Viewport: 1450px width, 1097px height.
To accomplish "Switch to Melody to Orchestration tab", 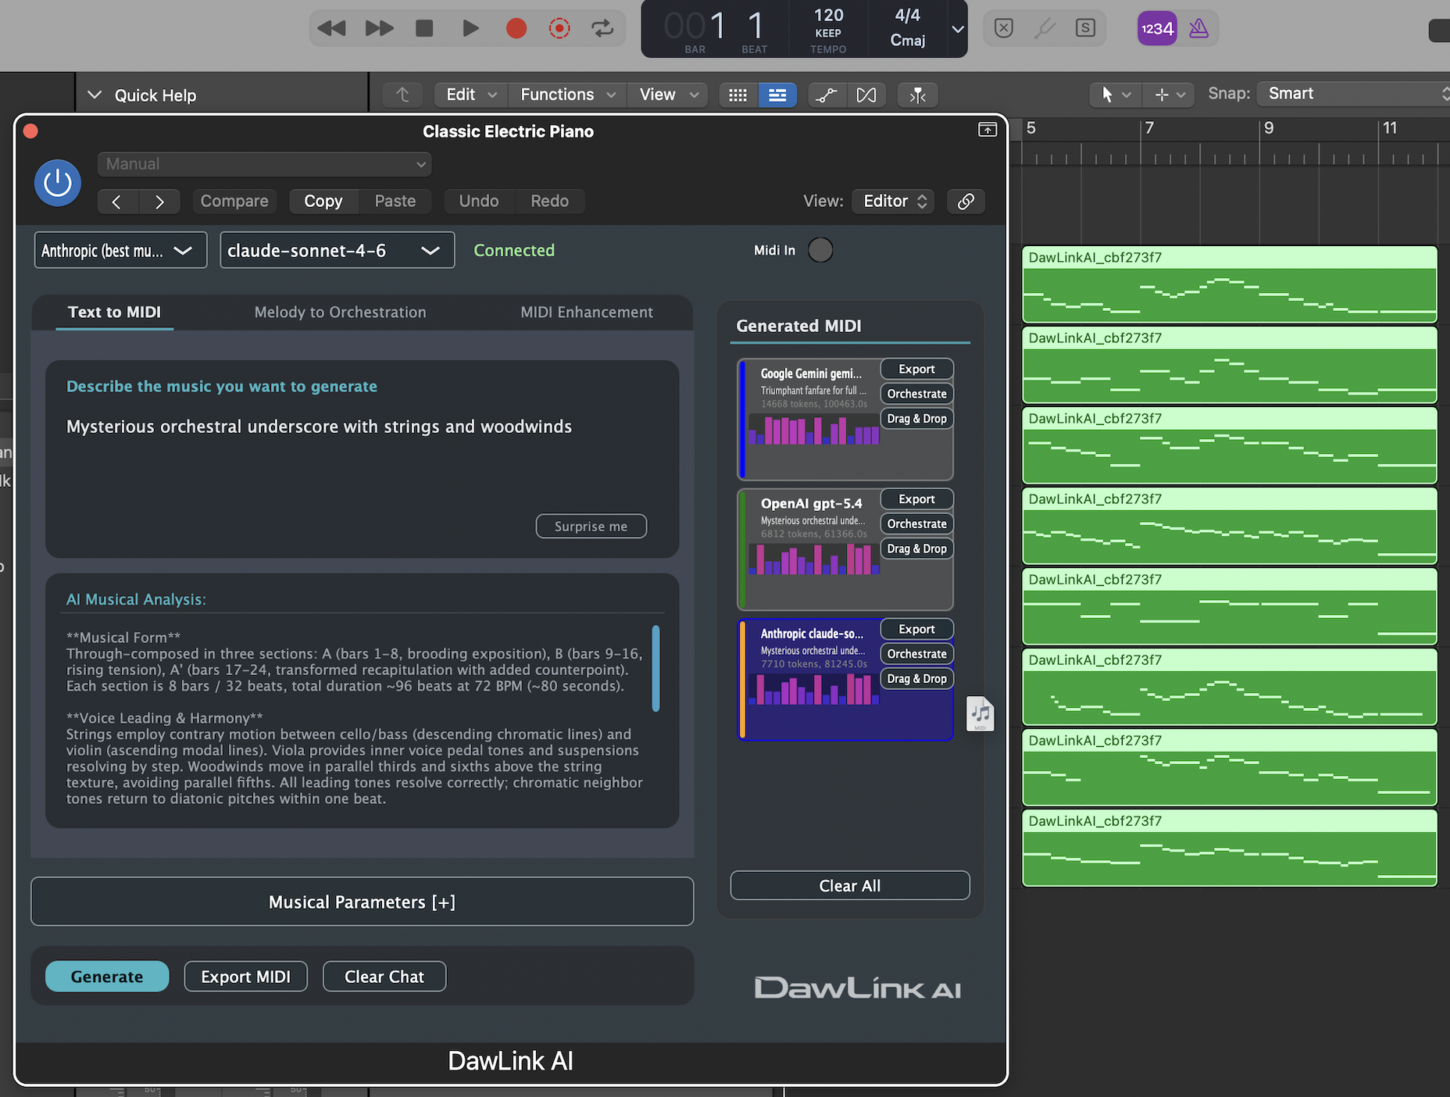I will (340, 312).
